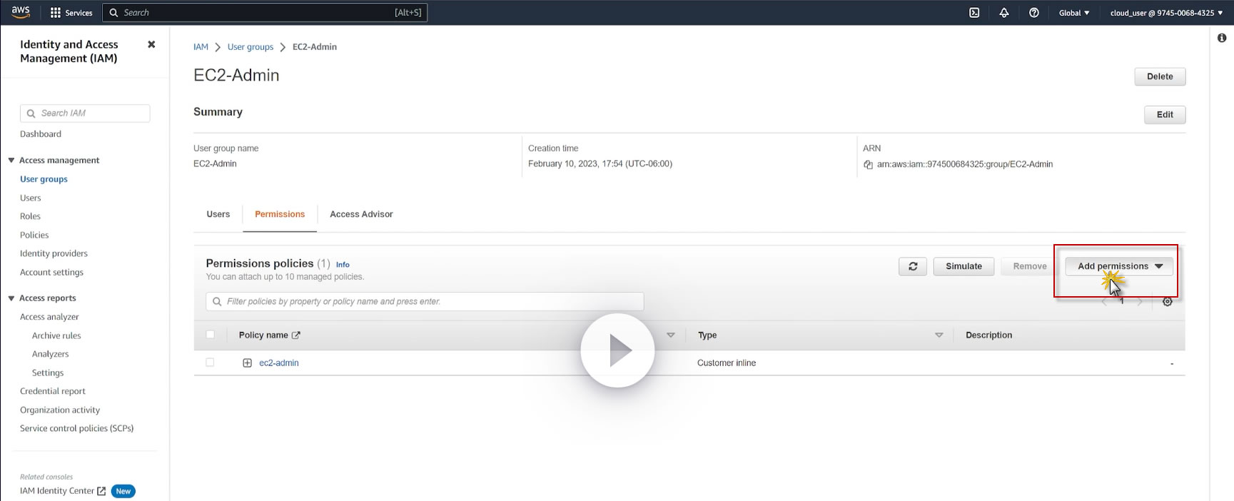Open Credential report in the sidebar

point(53,391)
